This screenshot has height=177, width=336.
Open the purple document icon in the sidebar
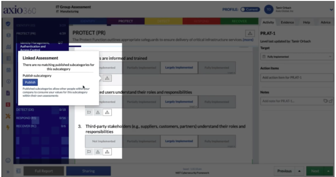tap(8, 93)
